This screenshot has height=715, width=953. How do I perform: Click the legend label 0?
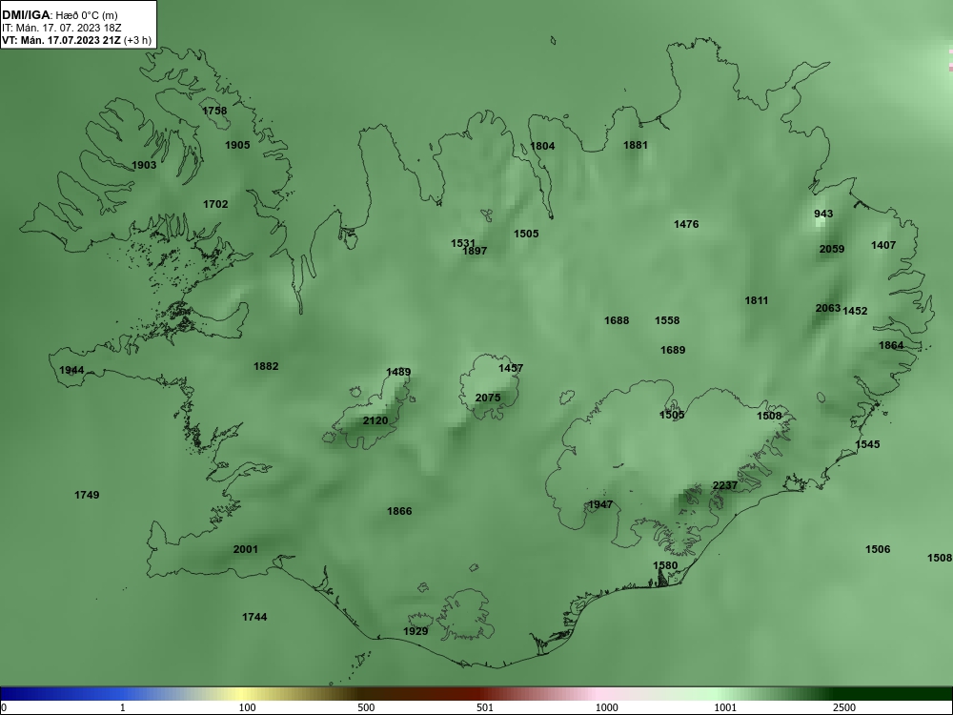[4, 707]
